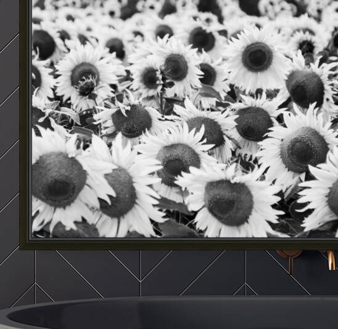Click the framed sunflower artwork image
The image size is (338, 329).
(x=179, y=124)
